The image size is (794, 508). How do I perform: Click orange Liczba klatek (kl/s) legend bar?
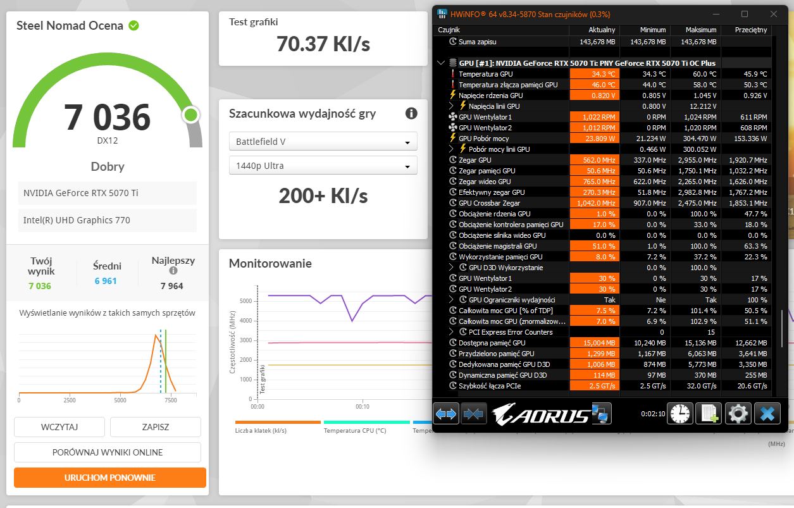(x=278, y=422)
